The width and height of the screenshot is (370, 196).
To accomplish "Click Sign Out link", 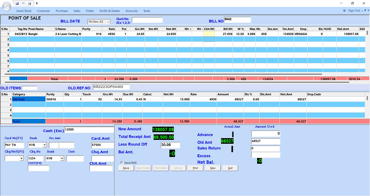I will 354,11.
